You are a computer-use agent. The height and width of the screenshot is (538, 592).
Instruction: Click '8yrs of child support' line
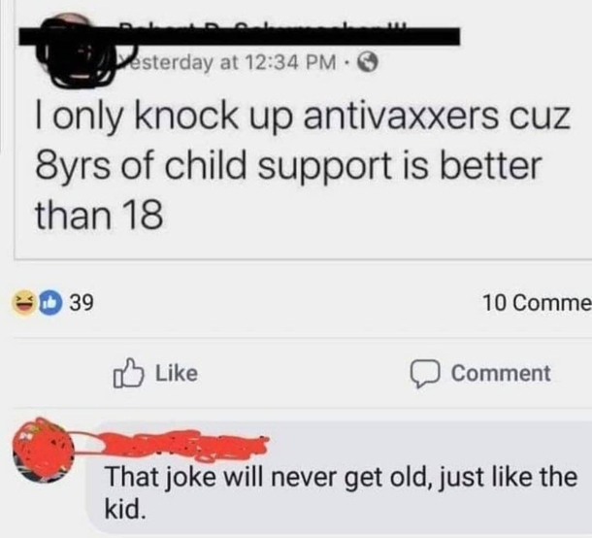(213, 165)
